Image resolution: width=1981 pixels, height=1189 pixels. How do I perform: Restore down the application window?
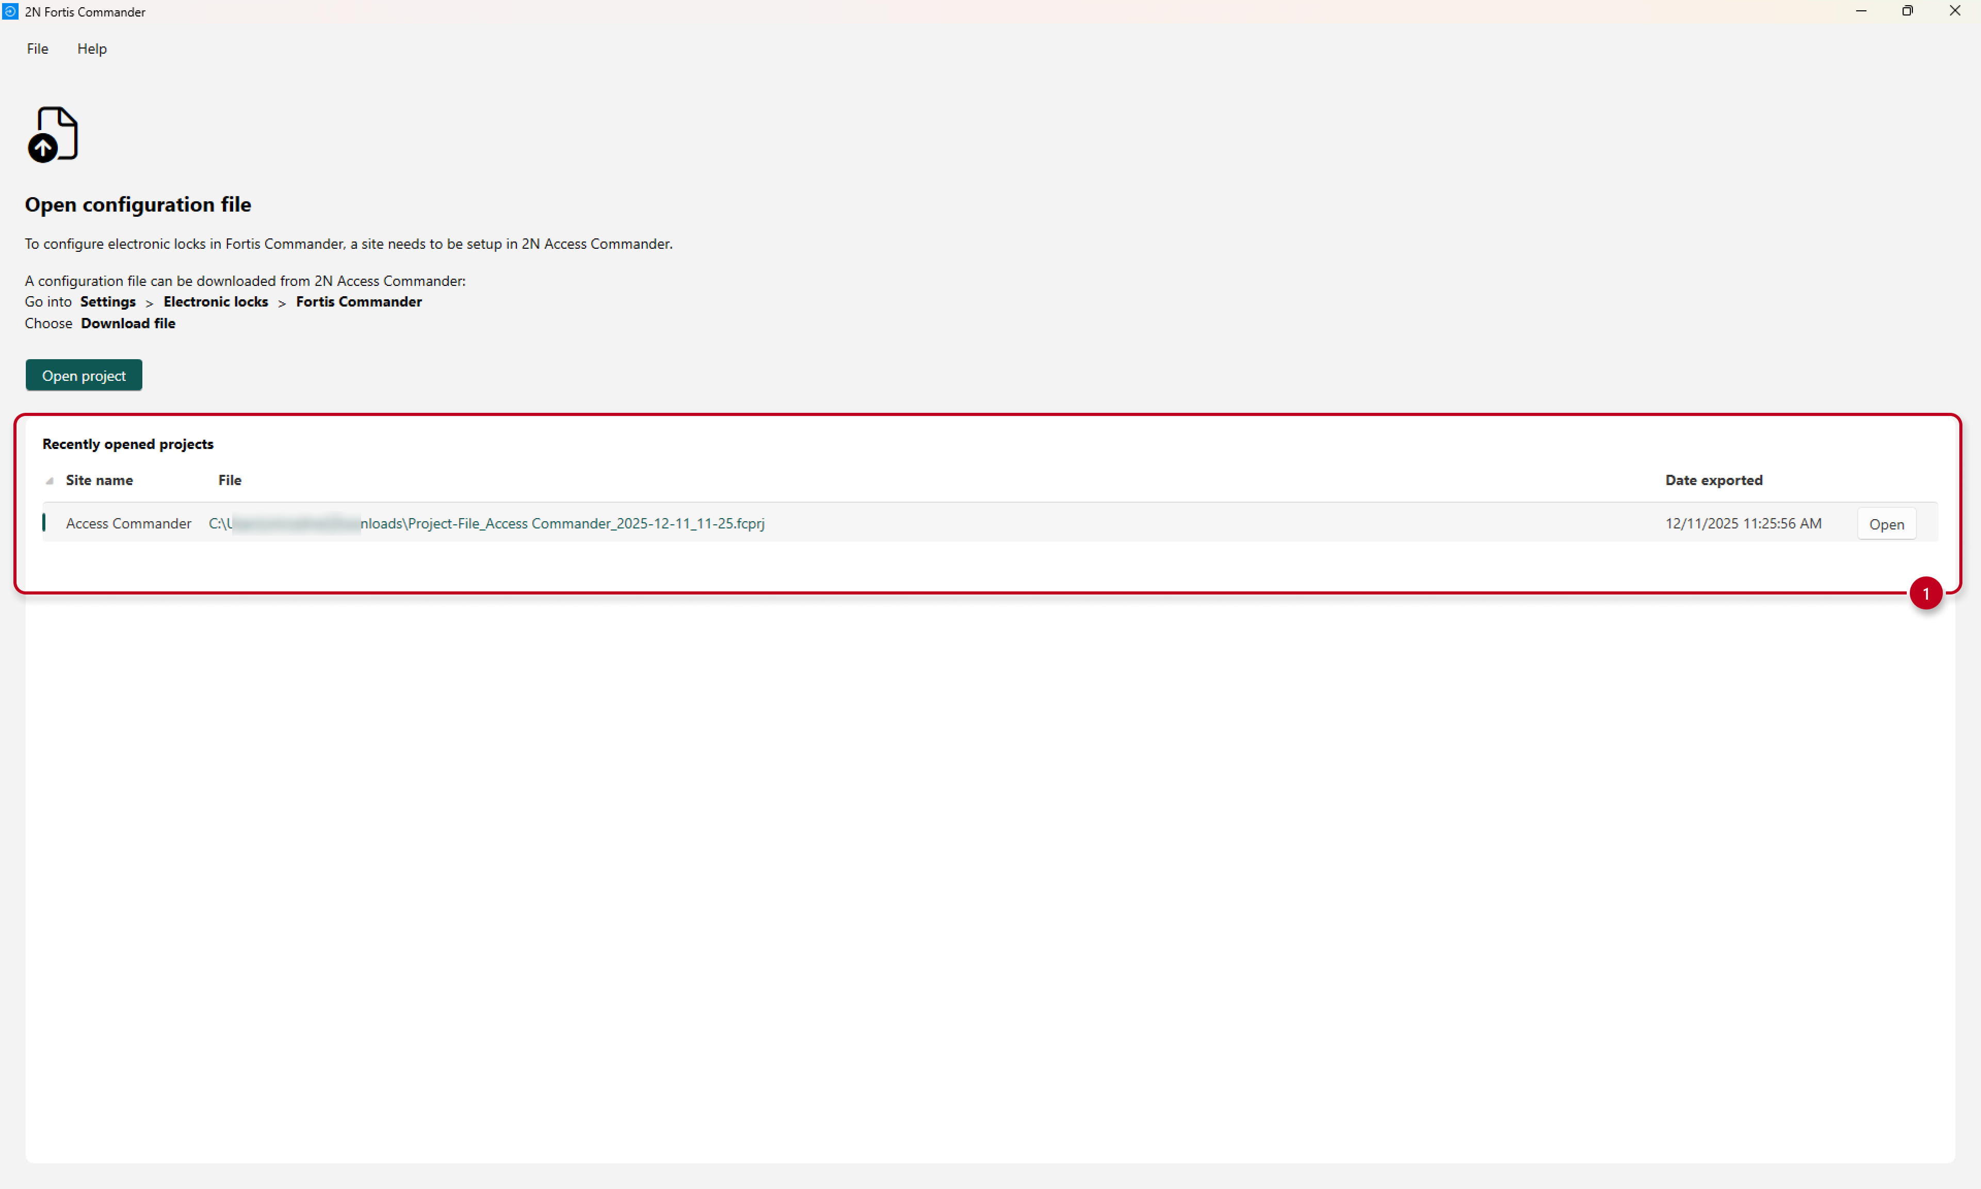click(x=1907, y=11)
